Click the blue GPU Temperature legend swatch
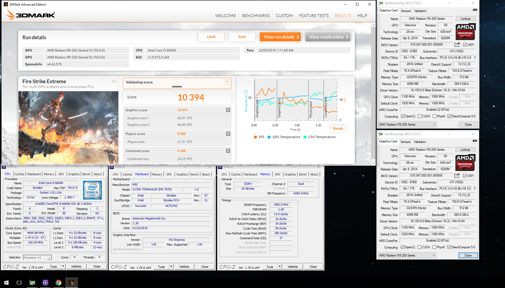The height and width of the screenshot is (288, 505). [269, 137]
